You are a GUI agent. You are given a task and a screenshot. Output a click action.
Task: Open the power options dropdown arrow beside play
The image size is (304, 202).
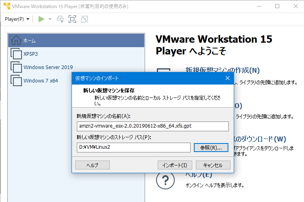pos(50,19)
